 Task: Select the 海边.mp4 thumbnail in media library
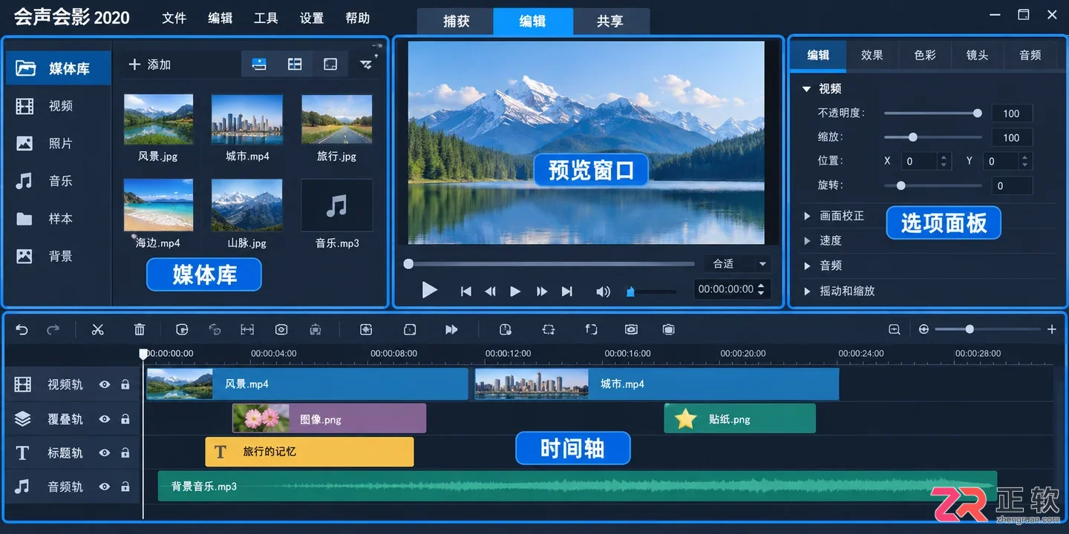[x=158, y=205]
